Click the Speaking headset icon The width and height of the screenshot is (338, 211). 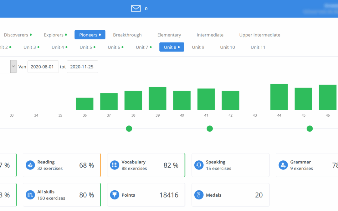coord(199,165)
